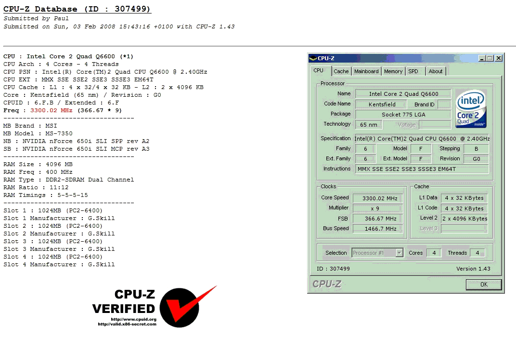The height and width of the screenshot is (338, 516).
Task: Open the www.cpuid.org link
Action: point(134,319)
